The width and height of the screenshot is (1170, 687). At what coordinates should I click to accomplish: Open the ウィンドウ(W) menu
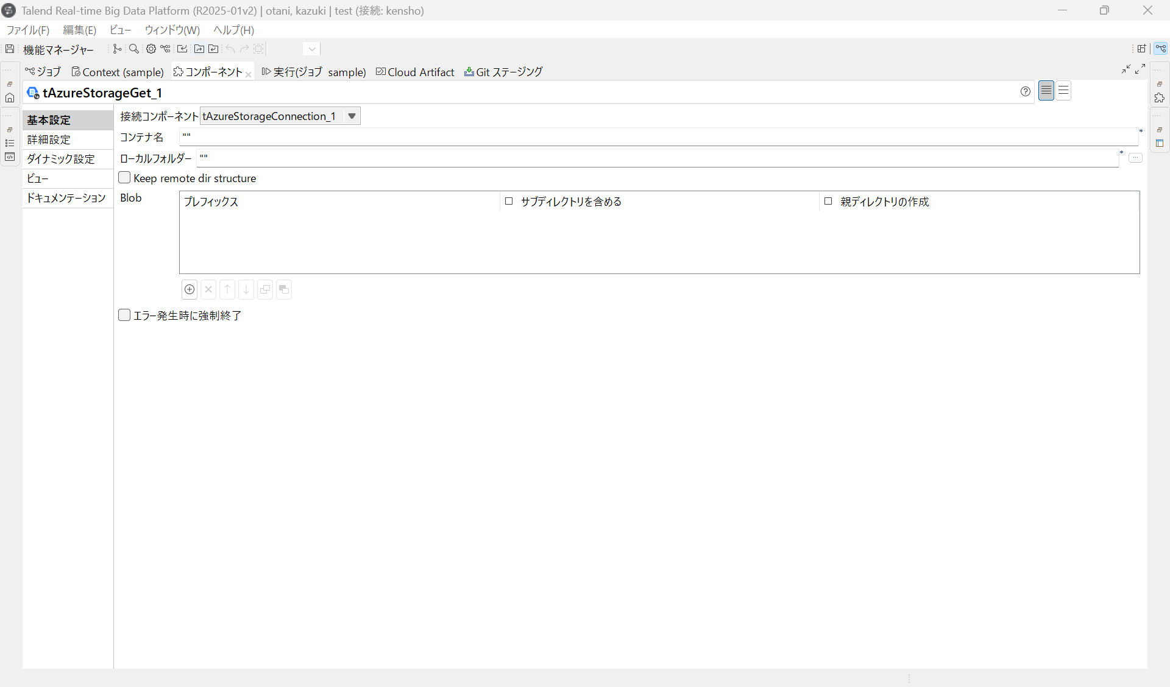pos(172,30)
